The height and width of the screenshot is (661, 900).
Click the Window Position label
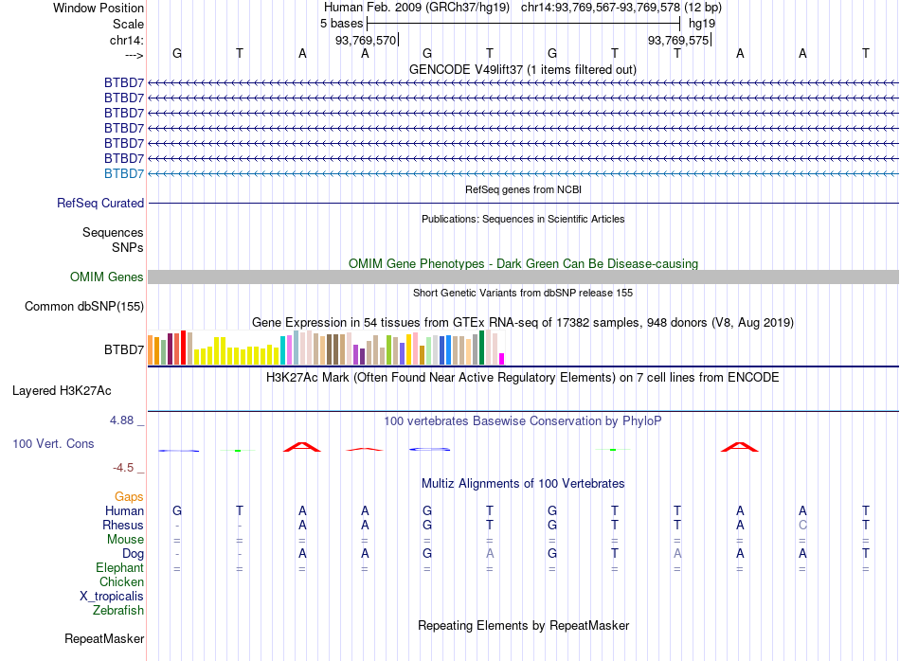(x=99, y=8)
